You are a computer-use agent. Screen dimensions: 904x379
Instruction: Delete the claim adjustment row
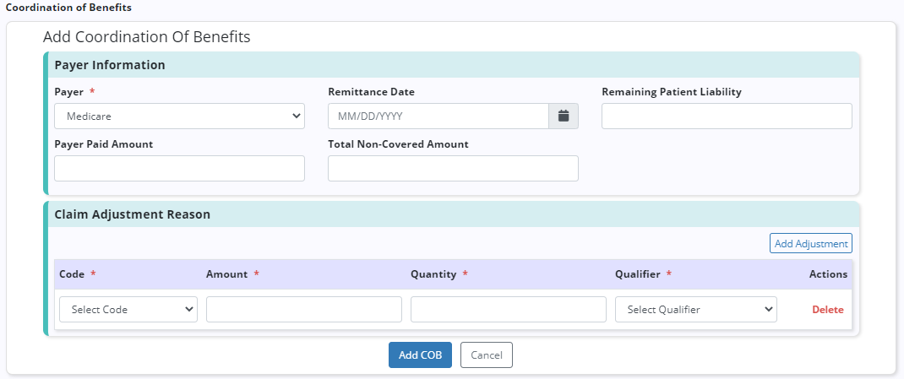[827, 310]
